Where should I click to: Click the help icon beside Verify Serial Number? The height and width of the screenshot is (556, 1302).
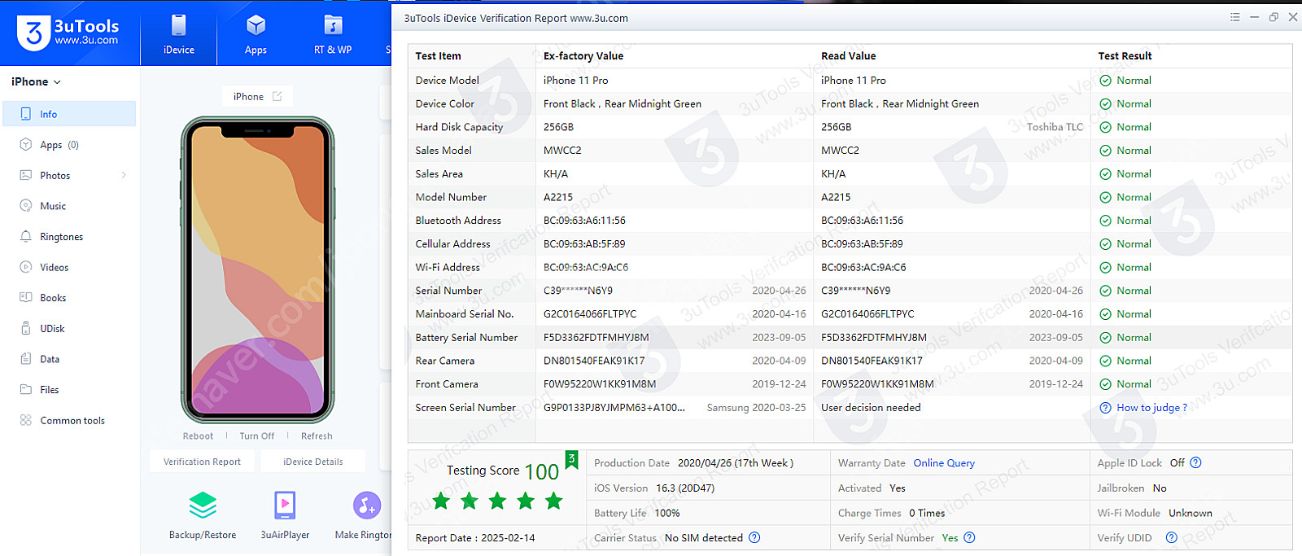coord(969,538)
